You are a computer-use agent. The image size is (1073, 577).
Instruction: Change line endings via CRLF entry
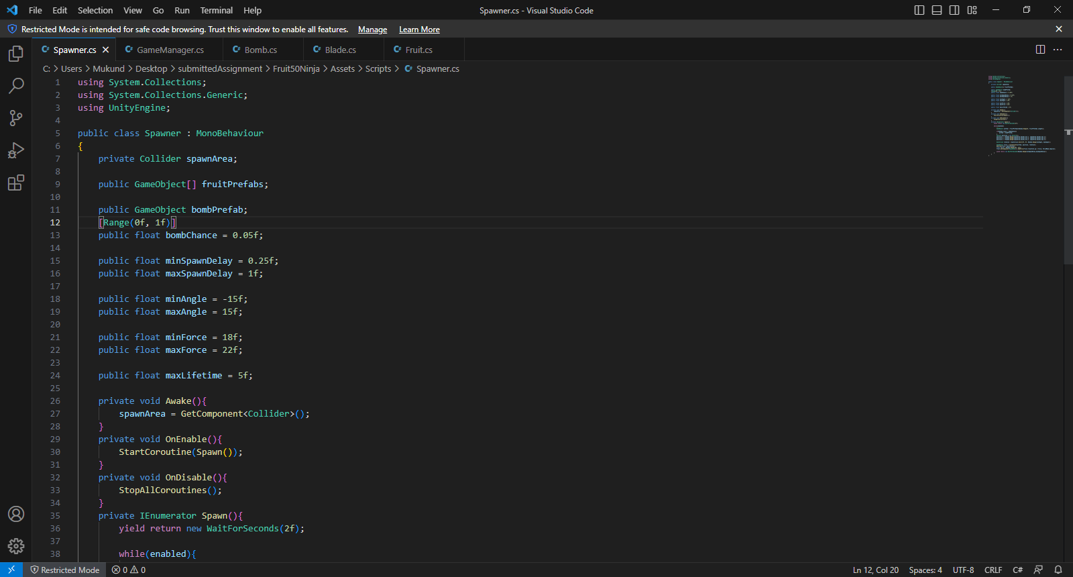[x=993, y=570]
